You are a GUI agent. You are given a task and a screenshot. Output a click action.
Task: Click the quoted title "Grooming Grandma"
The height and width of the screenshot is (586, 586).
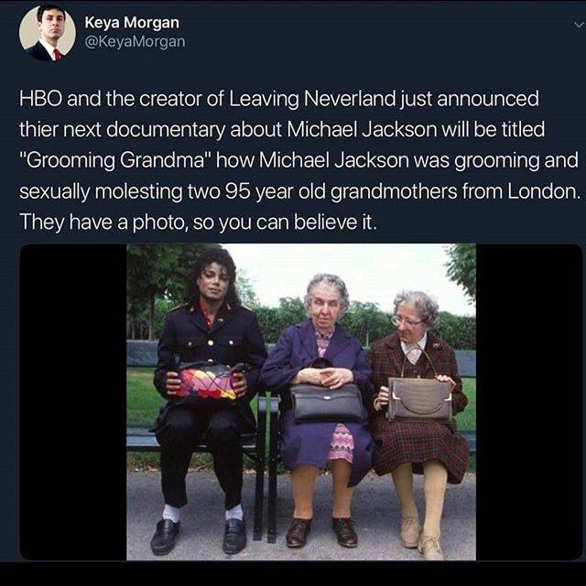click(x=115, y=160)
